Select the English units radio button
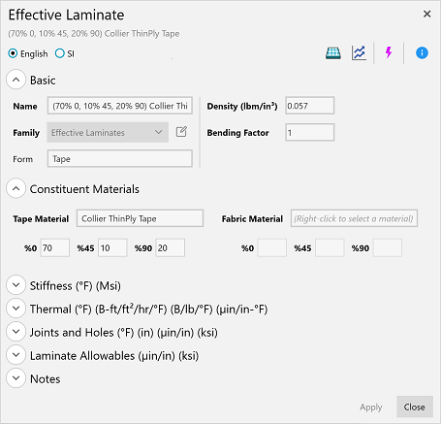The height and width of the screenshot is (424, 441). (13, 53)
